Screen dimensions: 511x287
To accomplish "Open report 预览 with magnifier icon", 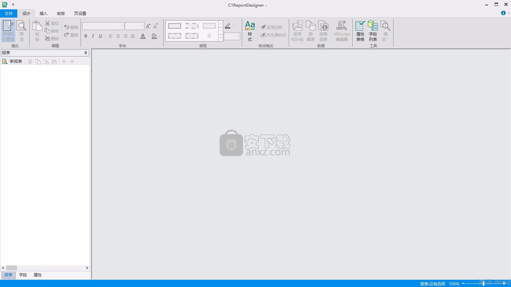I will (x=22, y=31).
